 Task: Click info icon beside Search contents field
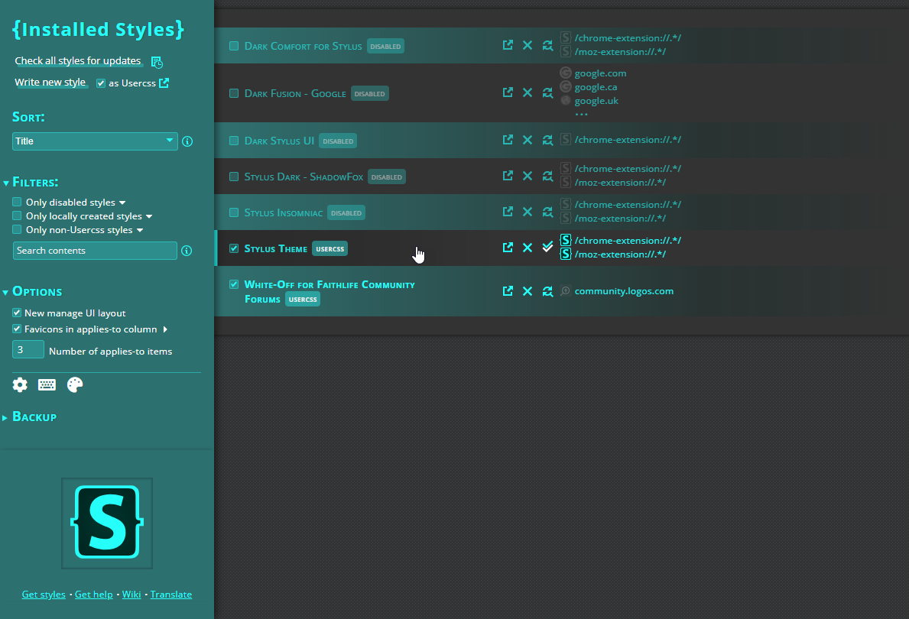tap(187, 251)
